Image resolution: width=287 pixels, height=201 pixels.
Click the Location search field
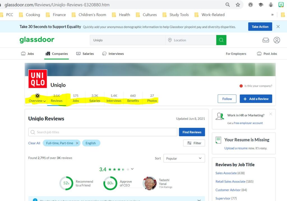click(191, 40)
